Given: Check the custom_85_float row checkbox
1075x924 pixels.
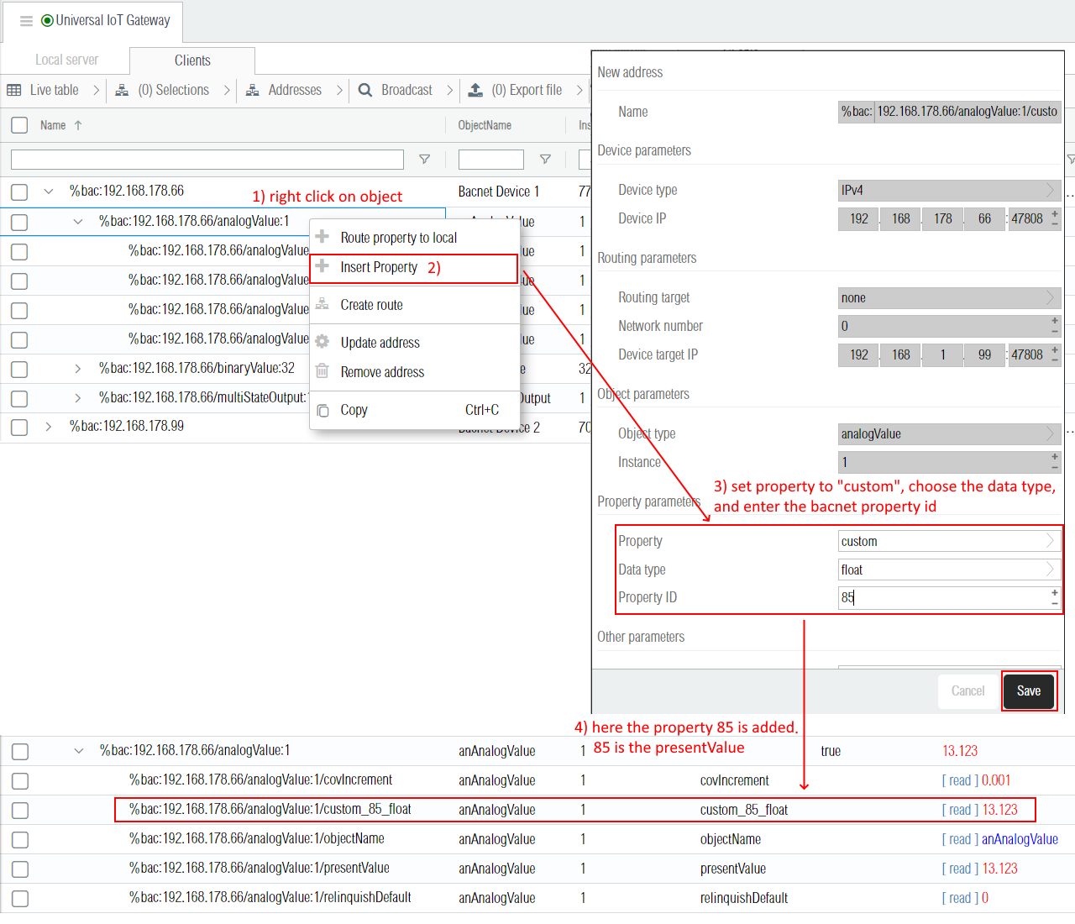Looking at the screenshot, I should (20, 811).
